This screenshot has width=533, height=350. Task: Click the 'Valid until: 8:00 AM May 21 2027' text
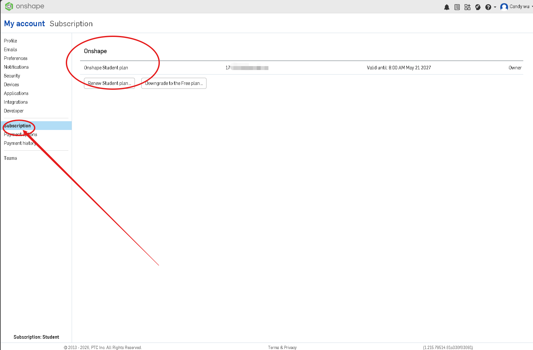[399, 68]
